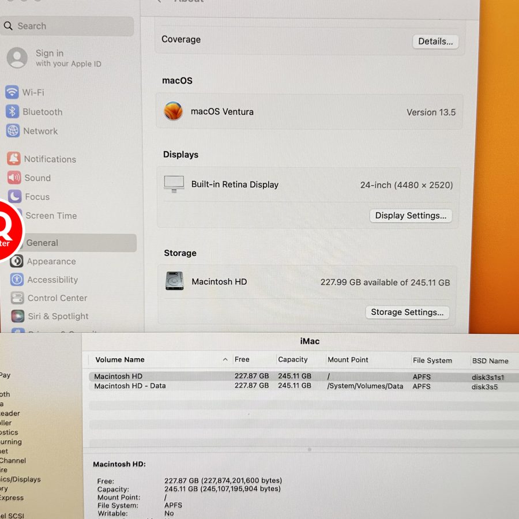The width and height of the screenshot is (519, 519).
Task: Click the Apple ID avatar icon
Action: [17, 58]
